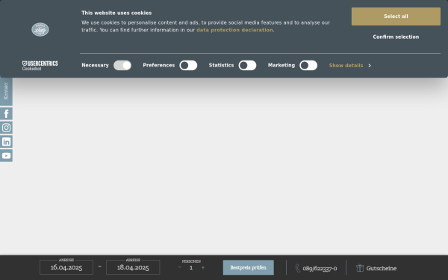Open the LinkedIn page icon
The image size is (448, 280).
(6, 142)
